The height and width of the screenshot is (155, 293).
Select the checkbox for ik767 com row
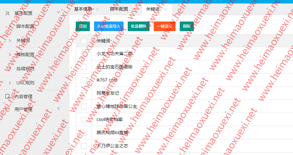coord(84,80)
